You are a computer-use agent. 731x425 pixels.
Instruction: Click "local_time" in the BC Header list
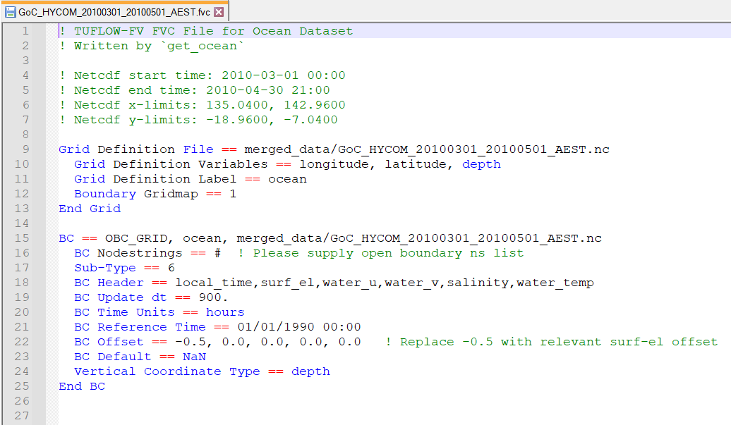point(214,283)
